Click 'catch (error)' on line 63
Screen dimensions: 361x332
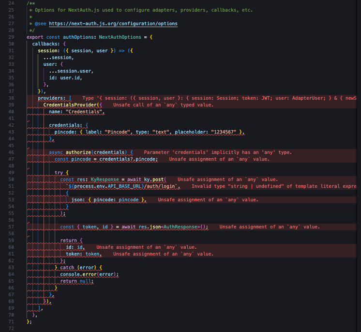(x=78, y=268)
